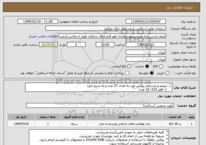This screenshot has width=206, height=145.
Task: Click the delivery province field تهران
Action: pyautogui.click(x=146, y=52)
